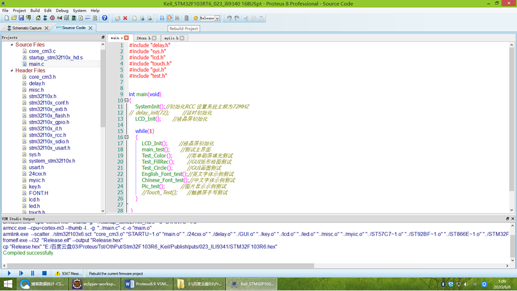517x291 pixels.
Task: Float the Projects panel using its corner icon
Action: pos(103,38)
